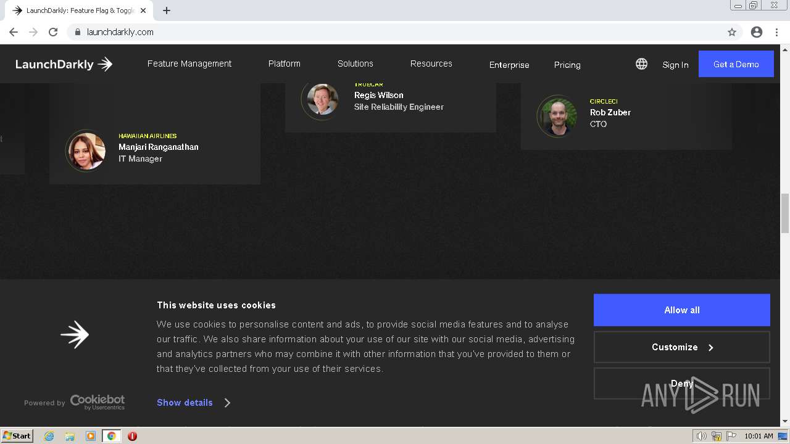Go to Pricing page
790x444 pixels.
(567, 65)
